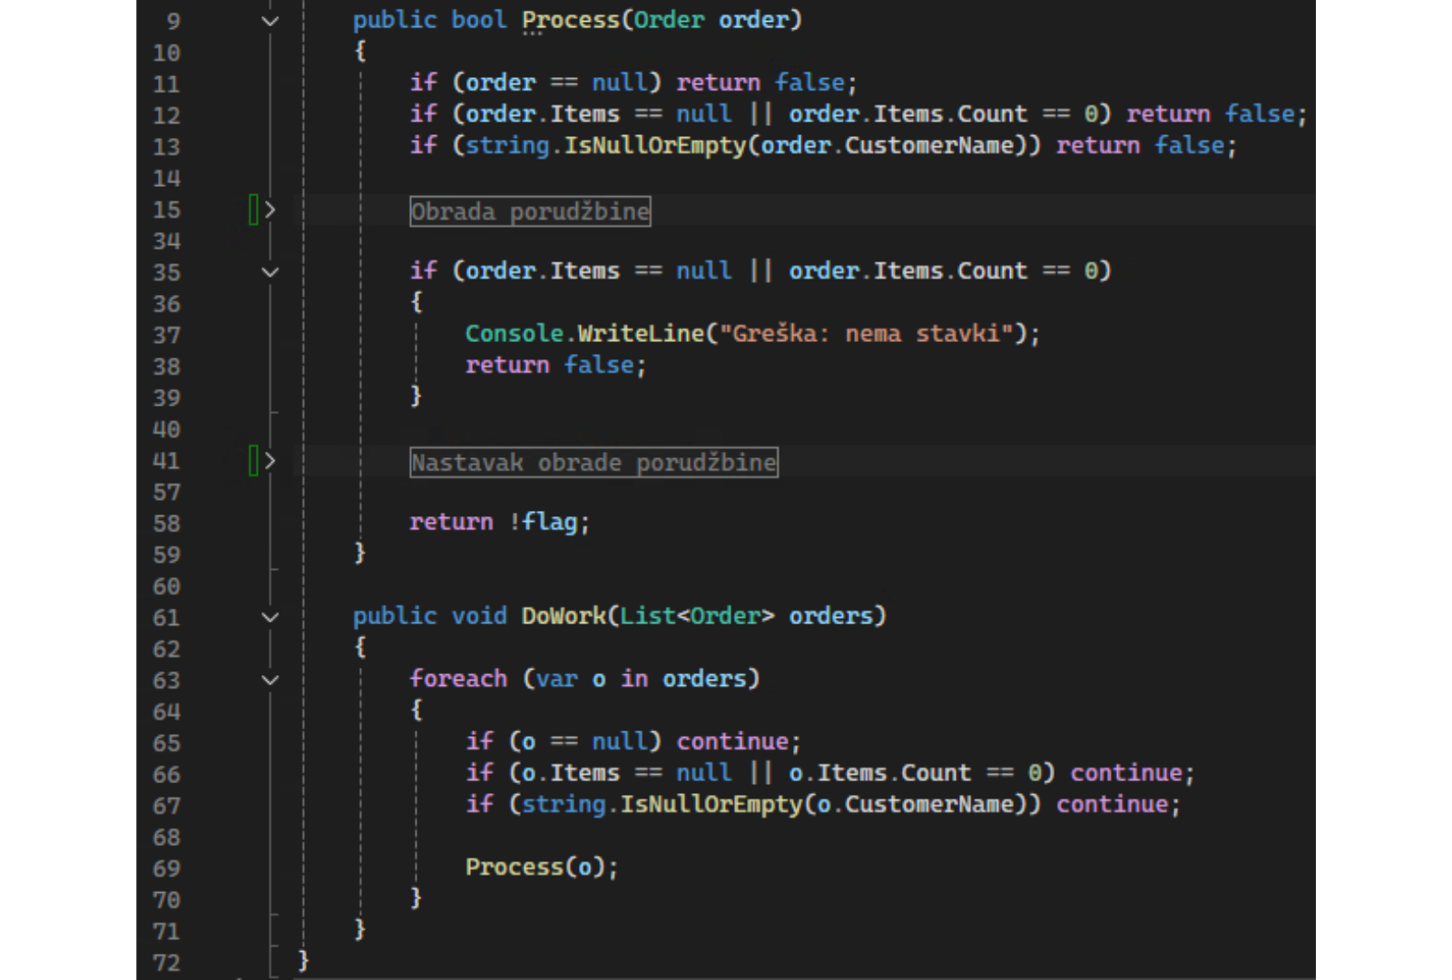Collapse the DoWork method at line 61
The height and width of the screenshot is (980, 1452).
pyautogui.click(x=270, y=618)
